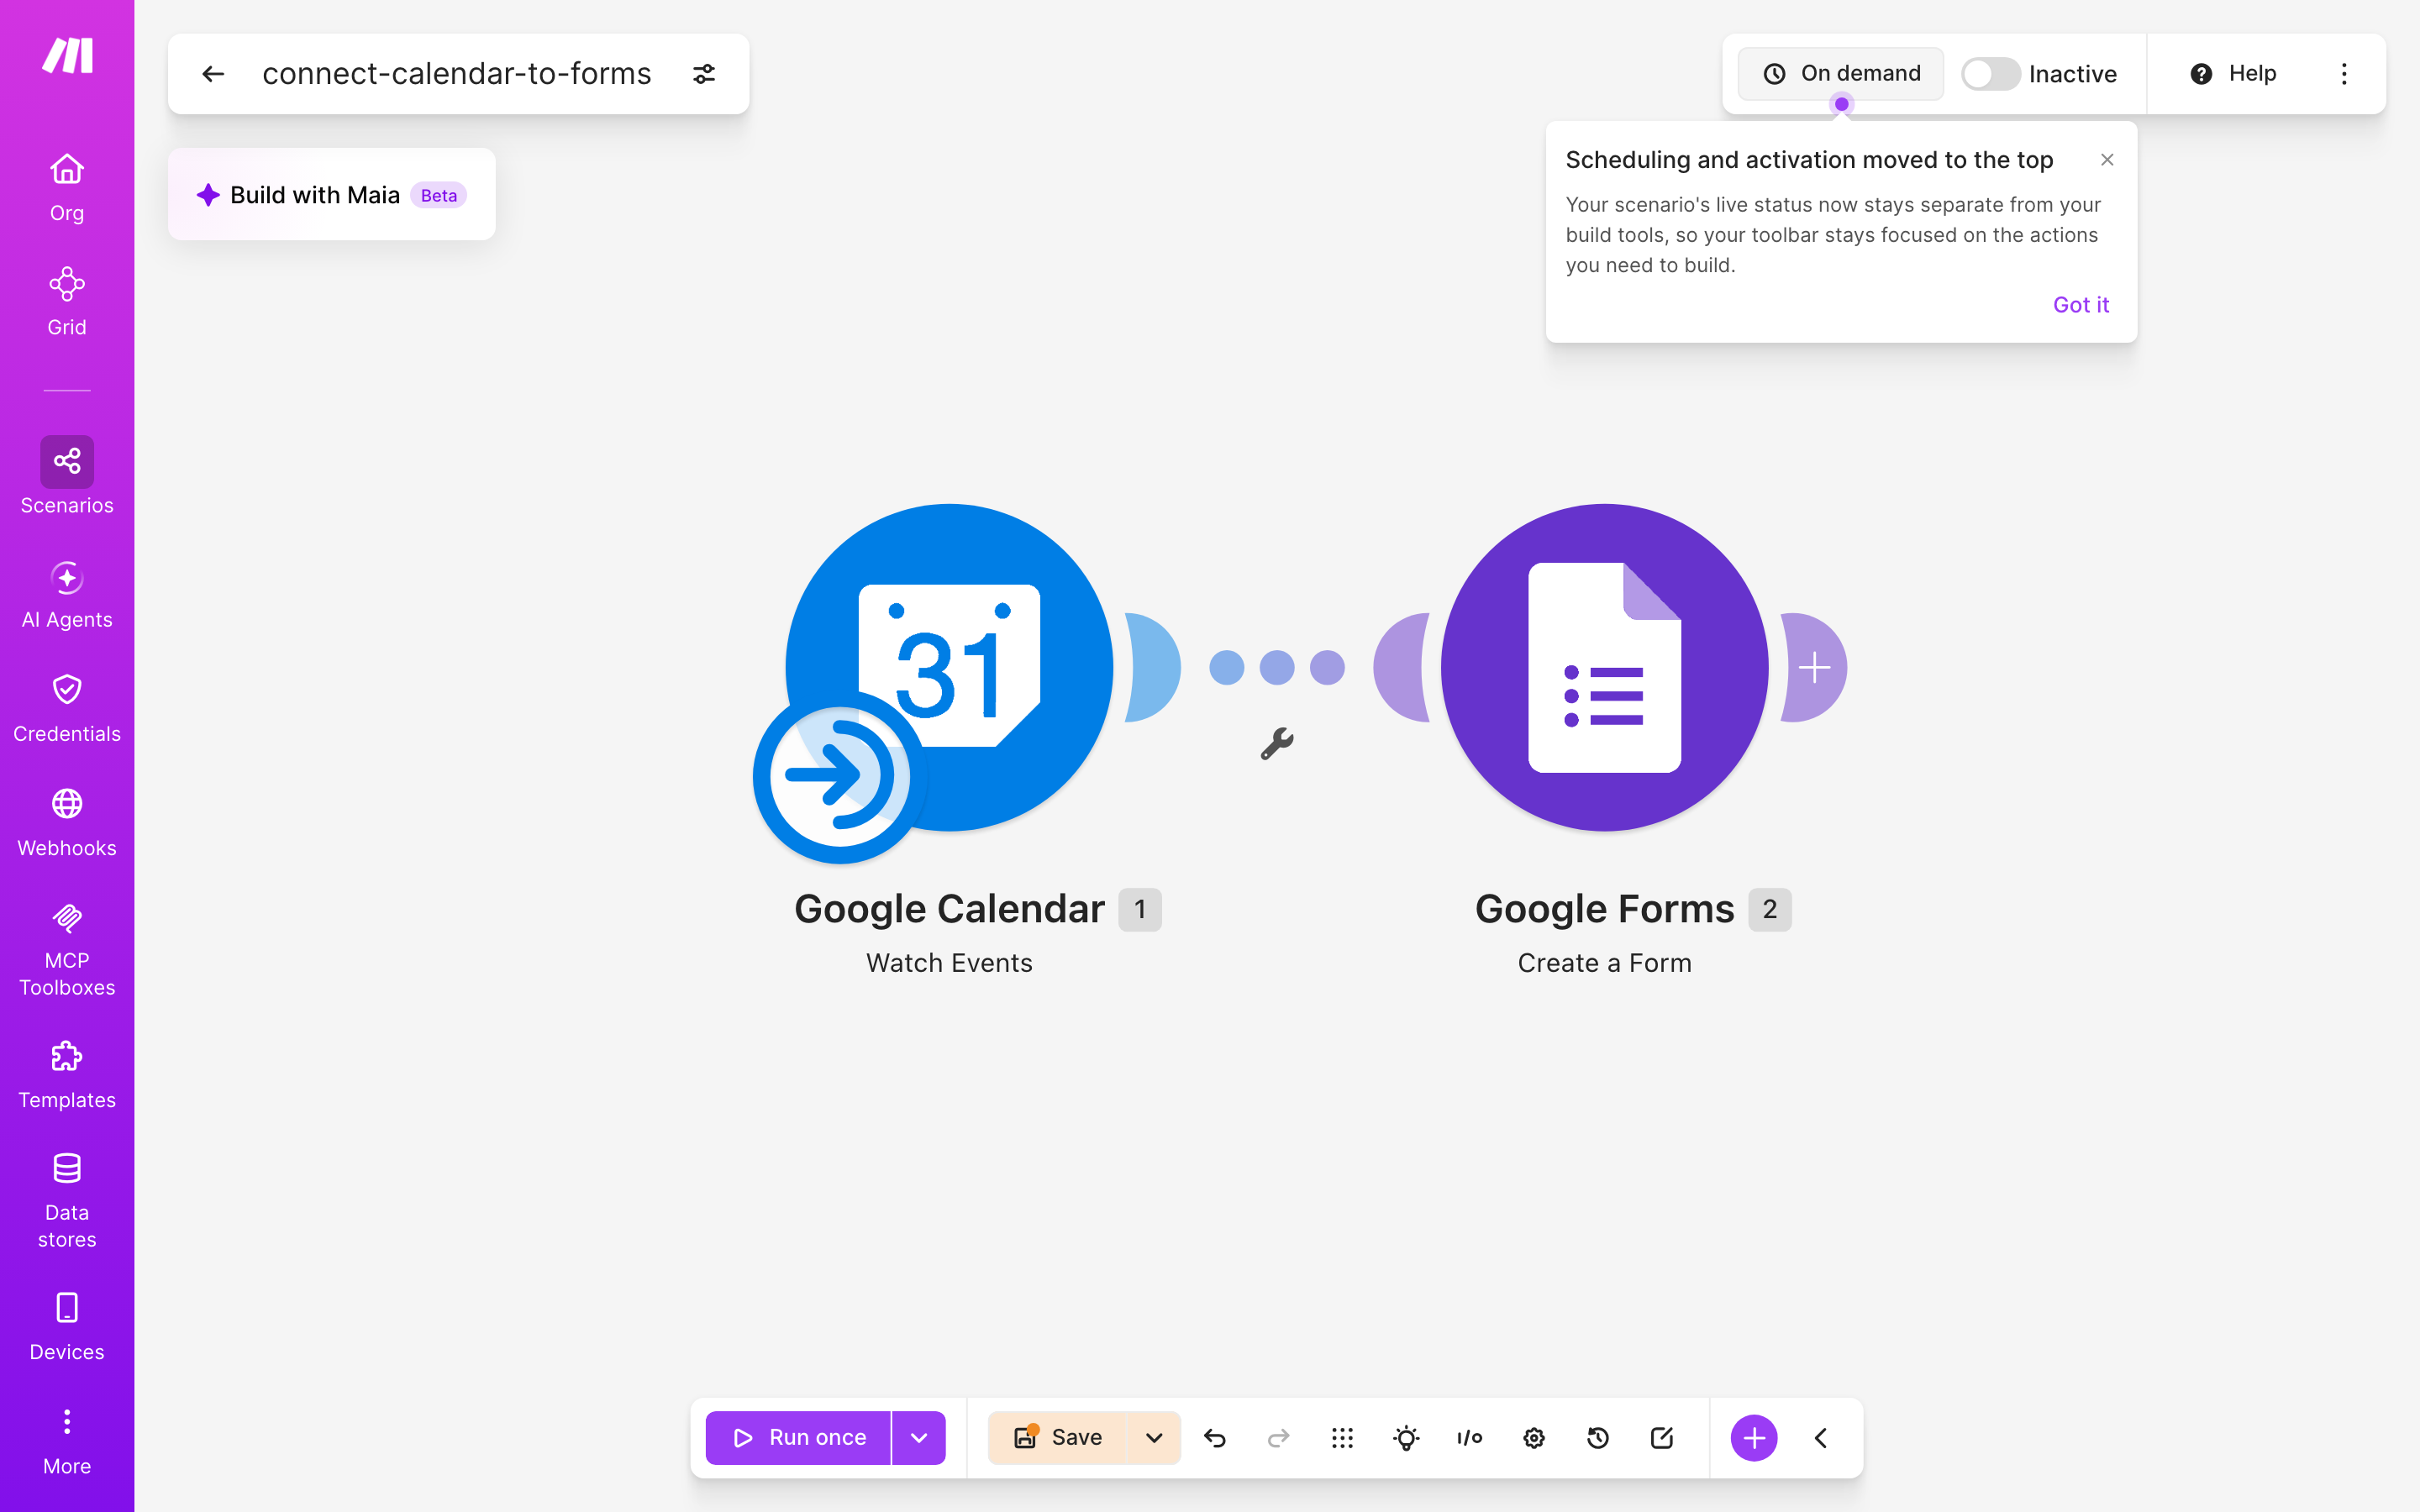
Task: Expand the More sidebar menu
Action: coord(67,1442)
